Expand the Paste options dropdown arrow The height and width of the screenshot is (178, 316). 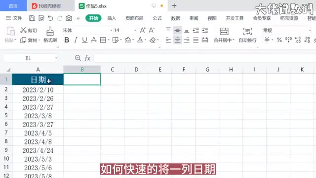[15, 40]
